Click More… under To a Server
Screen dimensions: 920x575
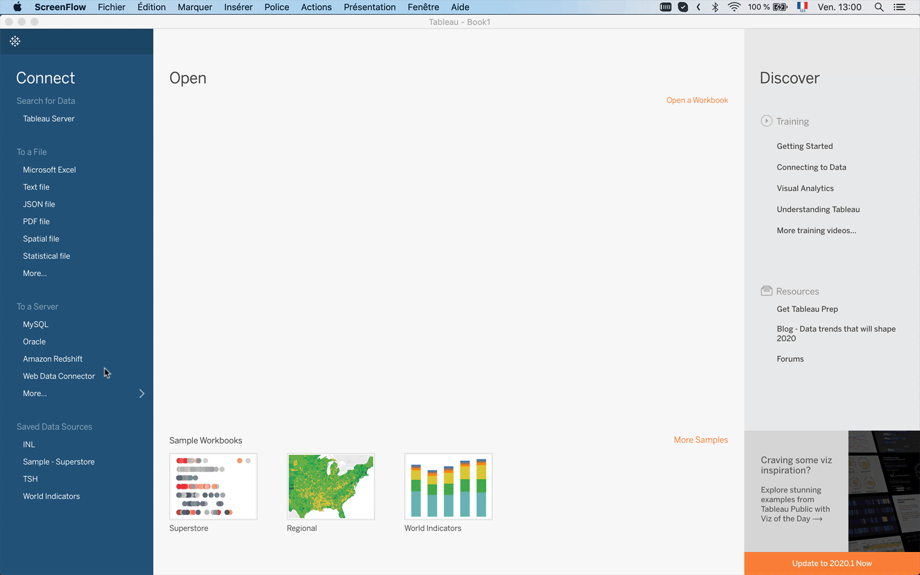click(x=35, y=394)
